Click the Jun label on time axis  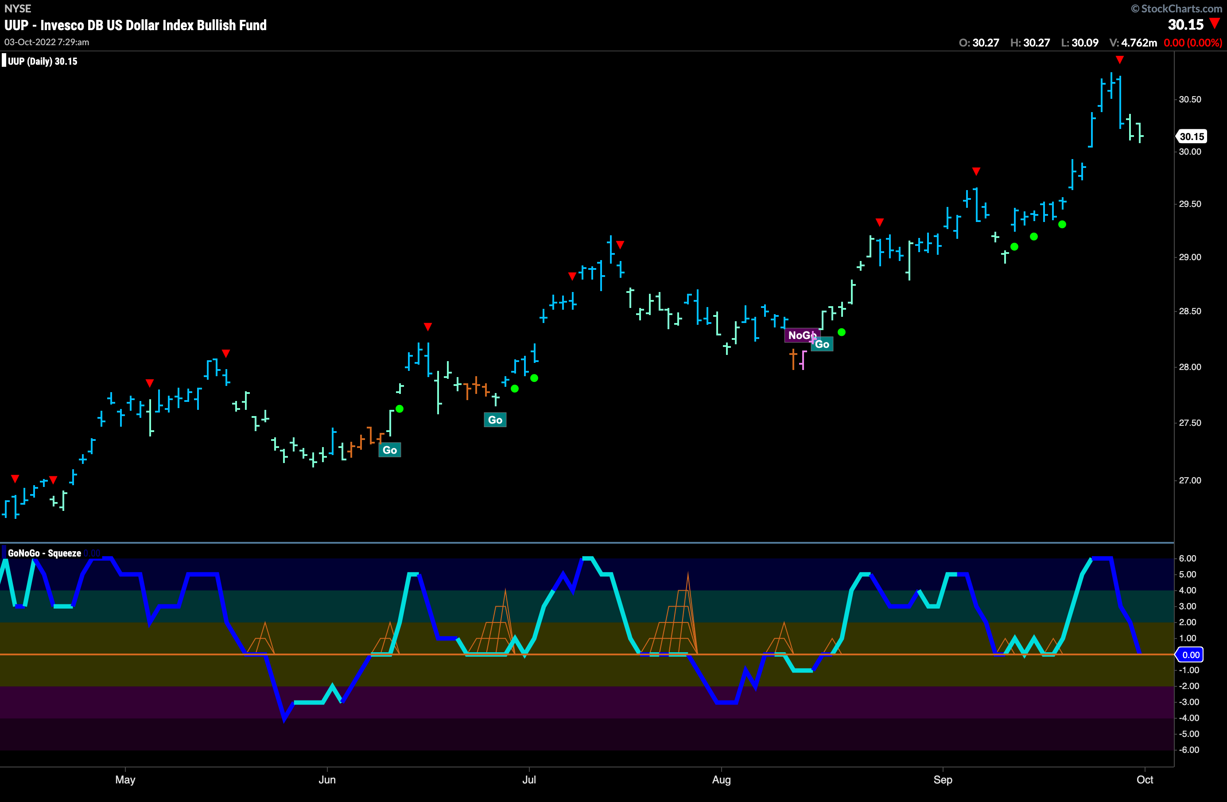point(327,779)
